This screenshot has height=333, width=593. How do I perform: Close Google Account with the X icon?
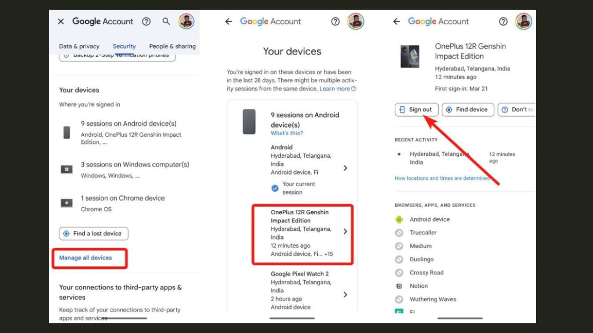61,21
